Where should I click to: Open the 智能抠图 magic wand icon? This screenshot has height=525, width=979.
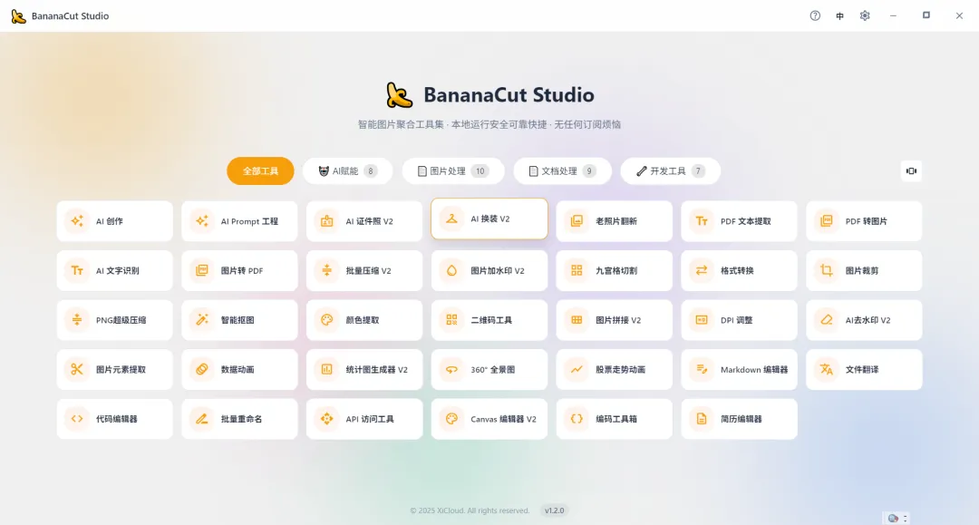click(x=201, y=319)
